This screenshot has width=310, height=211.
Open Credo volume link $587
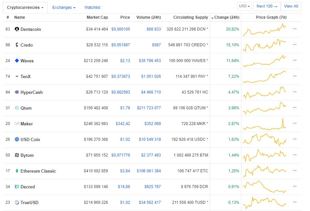point(156,45)
